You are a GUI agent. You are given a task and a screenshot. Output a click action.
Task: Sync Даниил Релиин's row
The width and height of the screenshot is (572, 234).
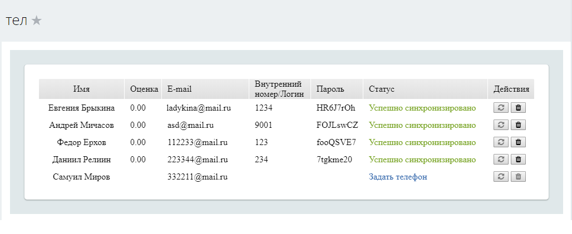point(501,160)
